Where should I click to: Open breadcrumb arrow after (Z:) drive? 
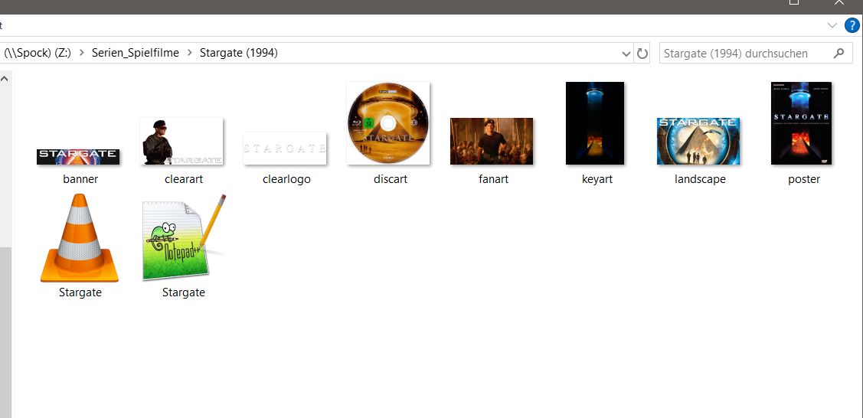click(81, 53)
